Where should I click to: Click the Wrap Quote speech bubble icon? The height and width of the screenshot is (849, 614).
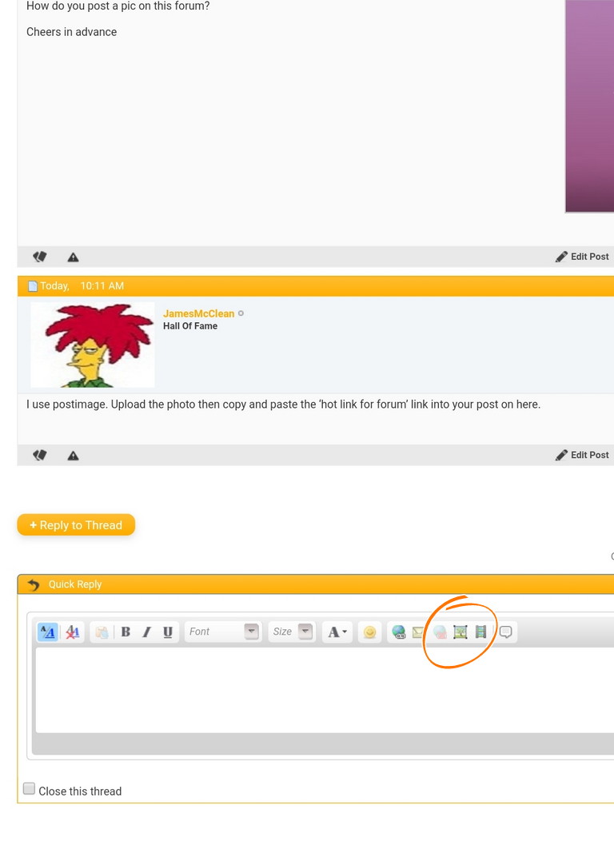pos(506,632)
